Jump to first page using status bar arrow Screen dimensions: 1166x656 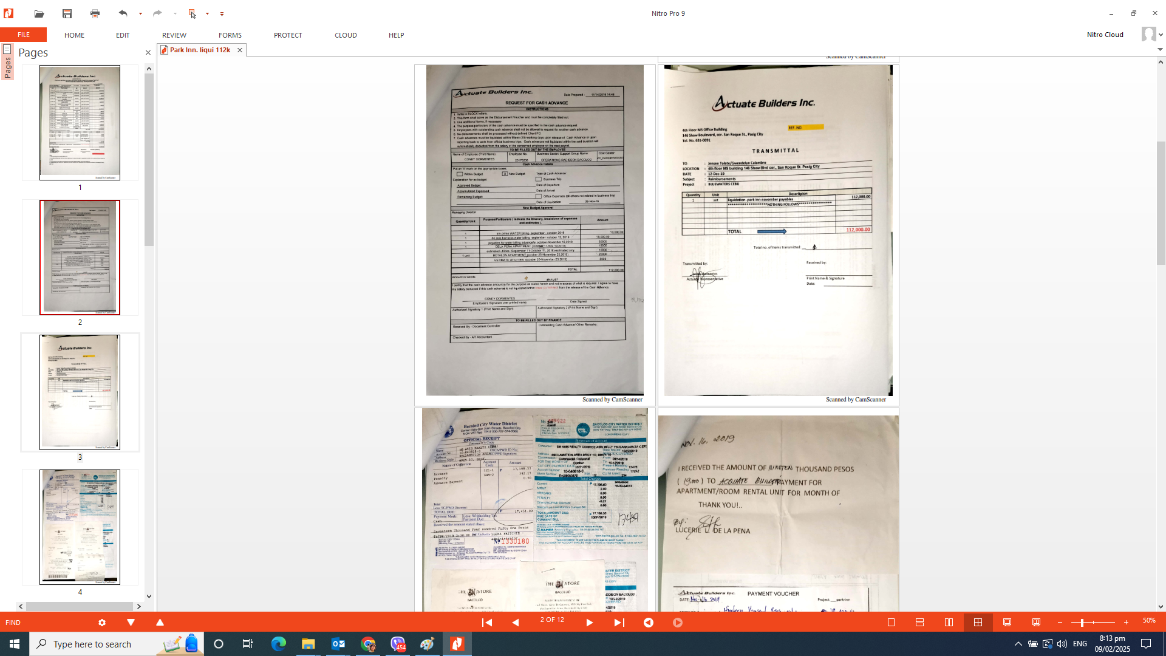[486, 623]
